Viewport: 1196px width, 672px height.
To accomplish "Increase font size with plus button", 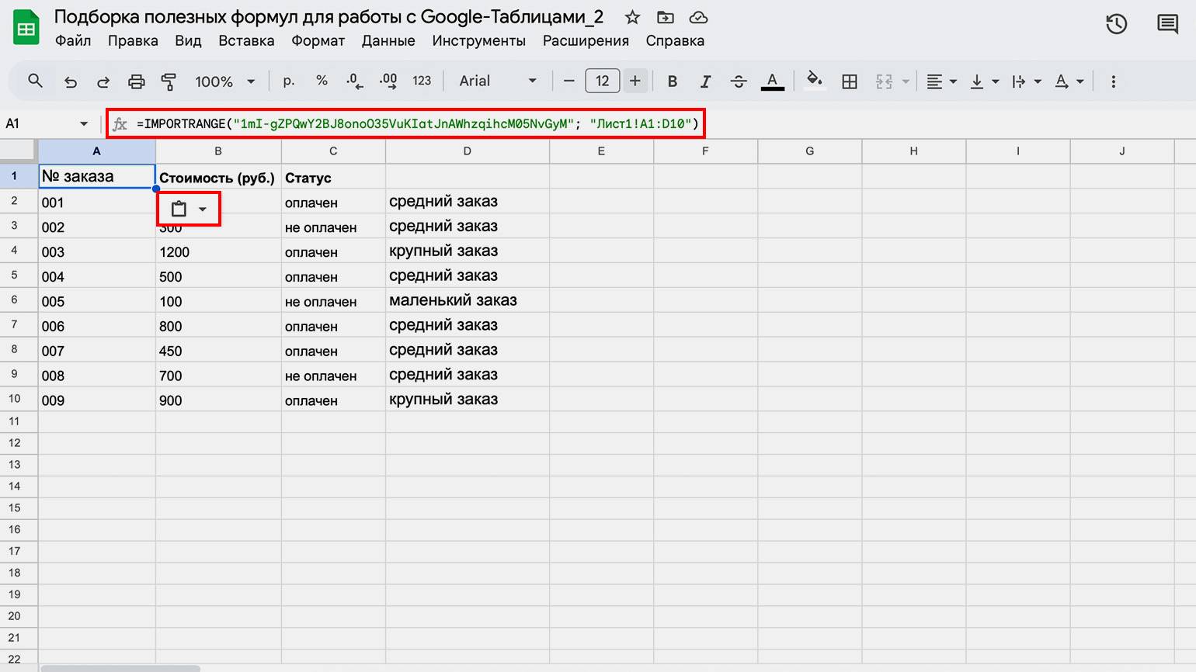I will click(x=635, y=81).
